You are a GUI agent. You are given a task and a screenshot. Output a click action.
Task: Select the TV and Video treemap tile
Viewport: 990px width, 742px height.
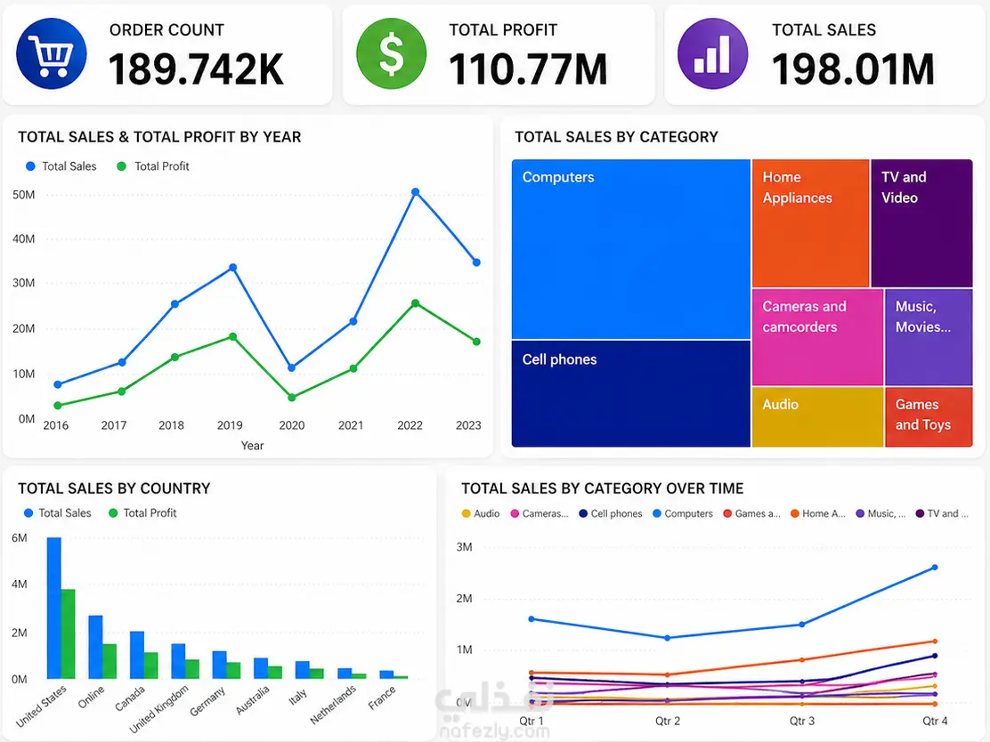921,223
